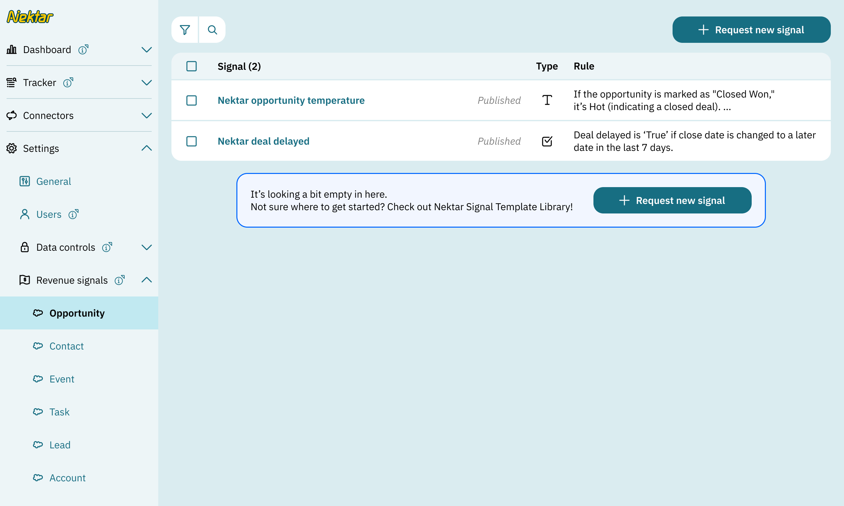Image resolution: width=844 pixels, height=506 pixels.
Task: Click the Opportunity Salesforce cloud icon
Action: tap(38, 313)
